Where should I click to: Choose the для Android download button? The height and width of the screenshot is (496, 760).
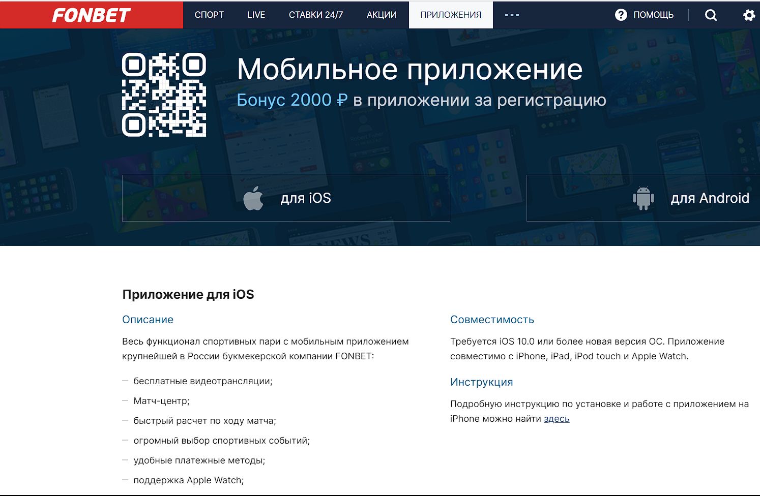(x=644, y=198)
